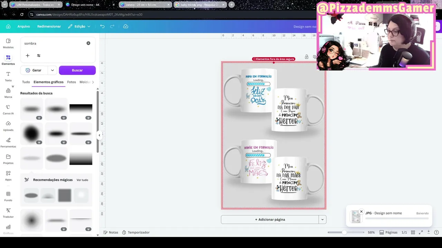
Task: Switch to the Fotos tab
Action: (x=71, y=82)
